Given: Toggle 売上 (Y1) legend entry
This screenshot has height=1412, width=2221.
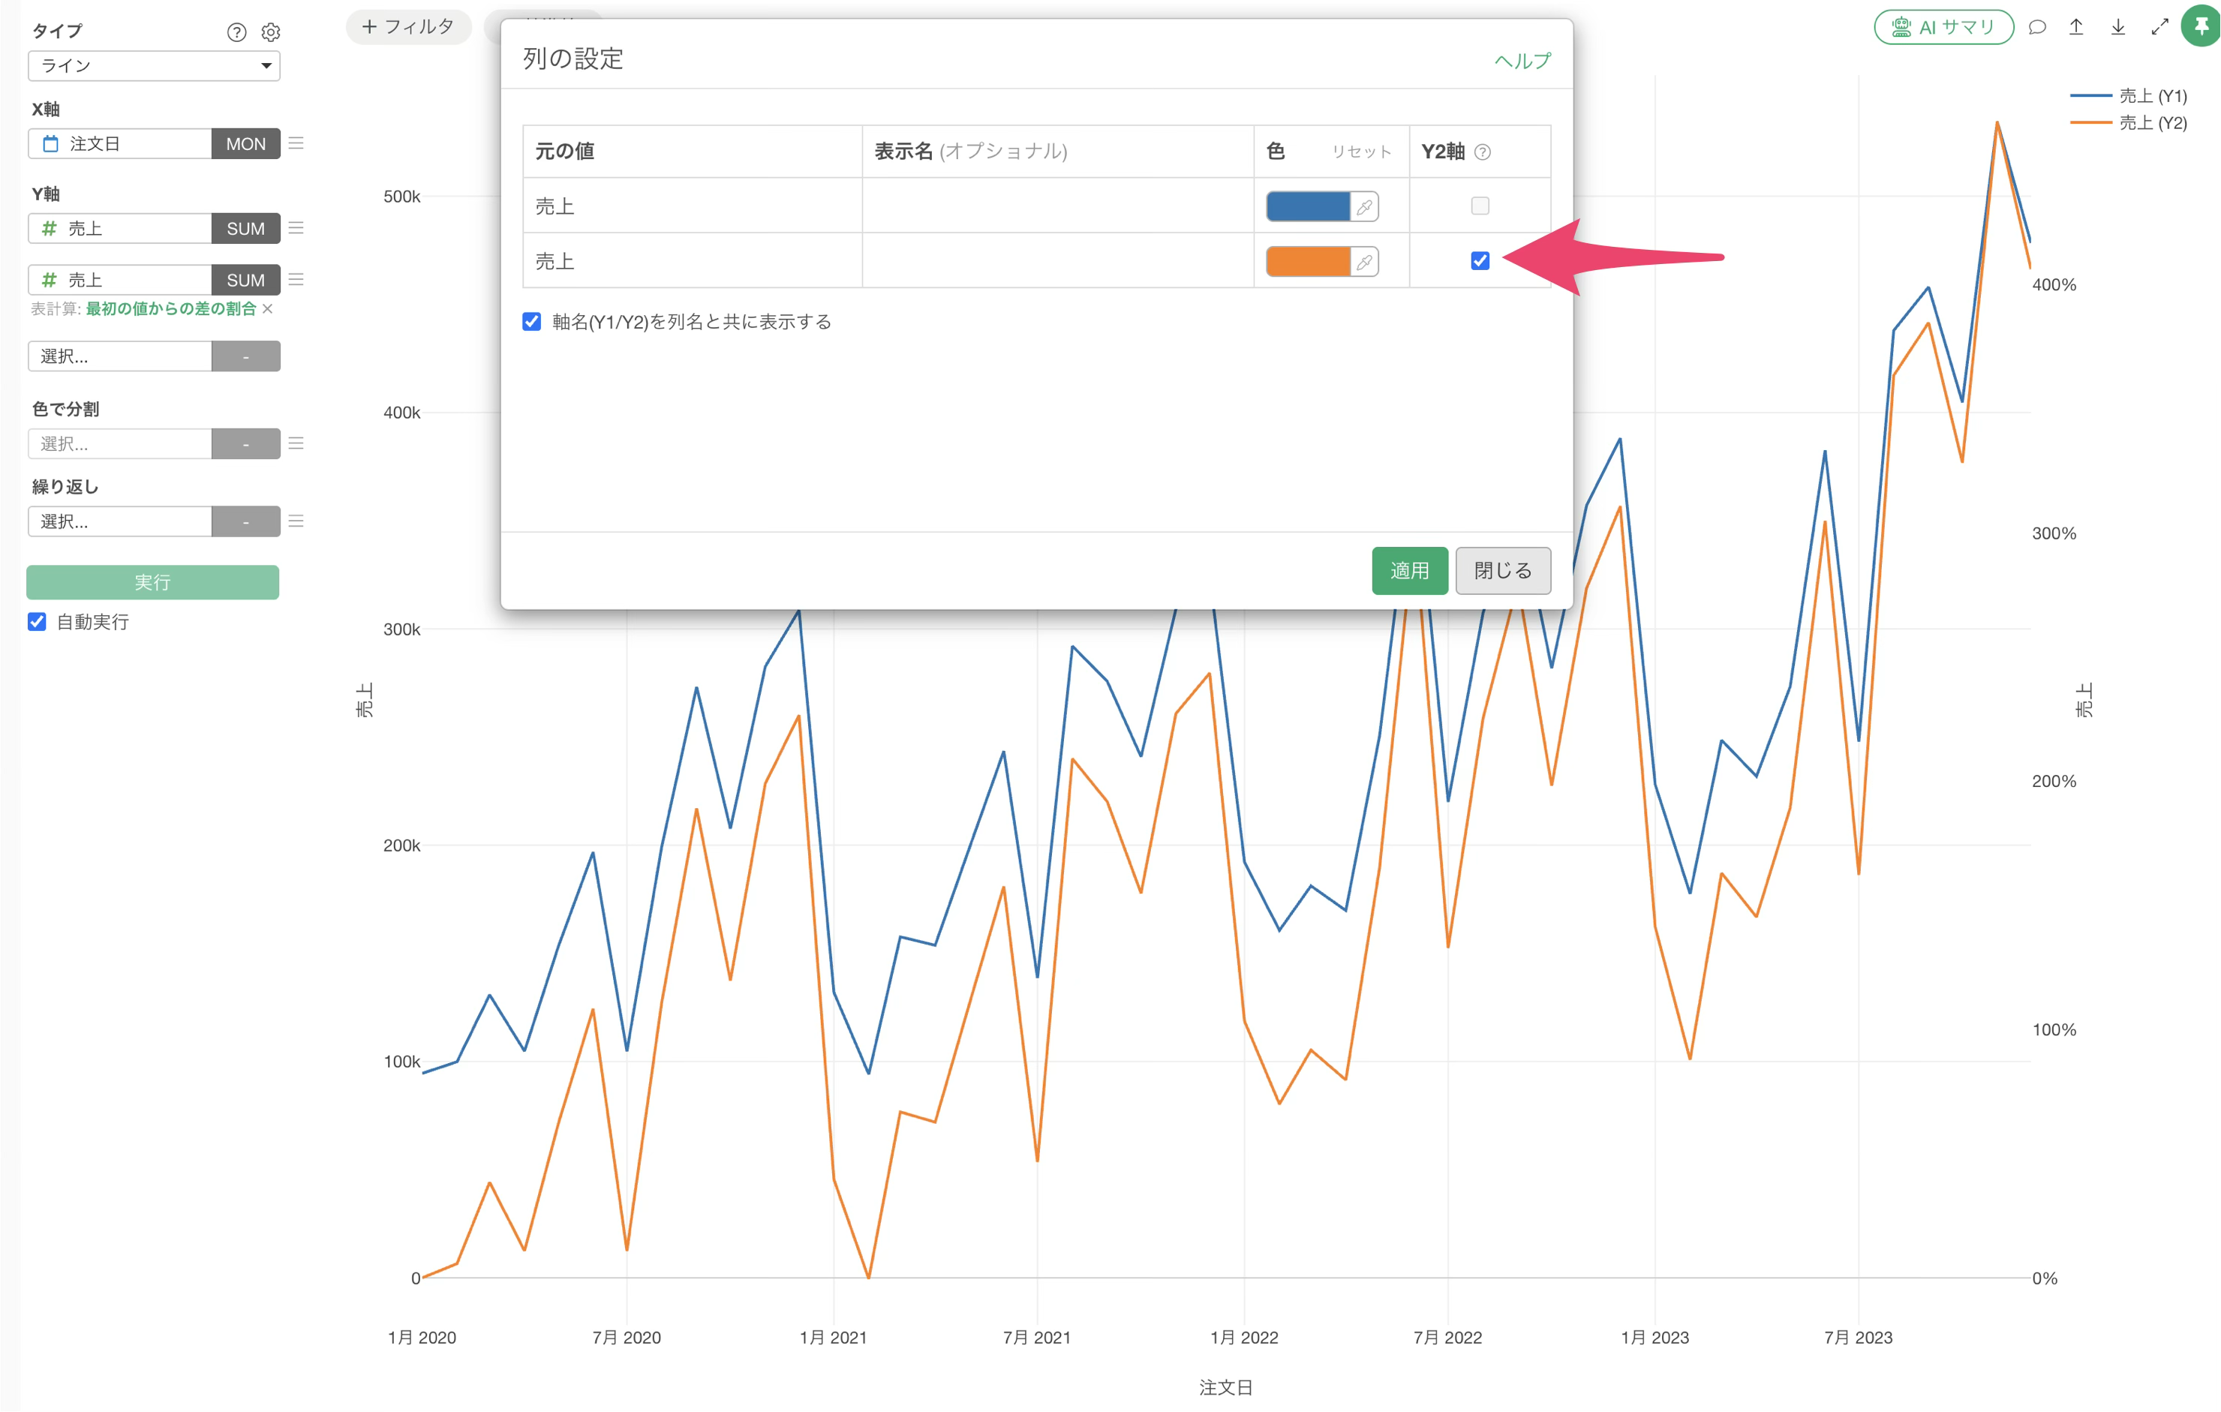Looking at the screenshot, I should 2129,96.
